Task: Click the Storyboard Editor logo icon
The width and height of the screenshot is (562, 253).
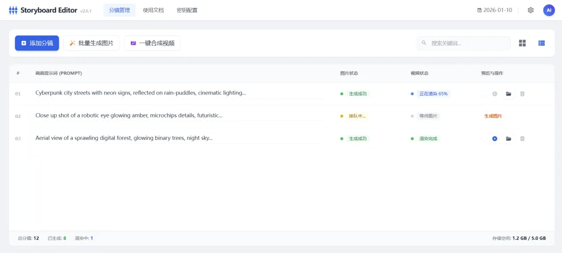Action: [x=13, y=10]
